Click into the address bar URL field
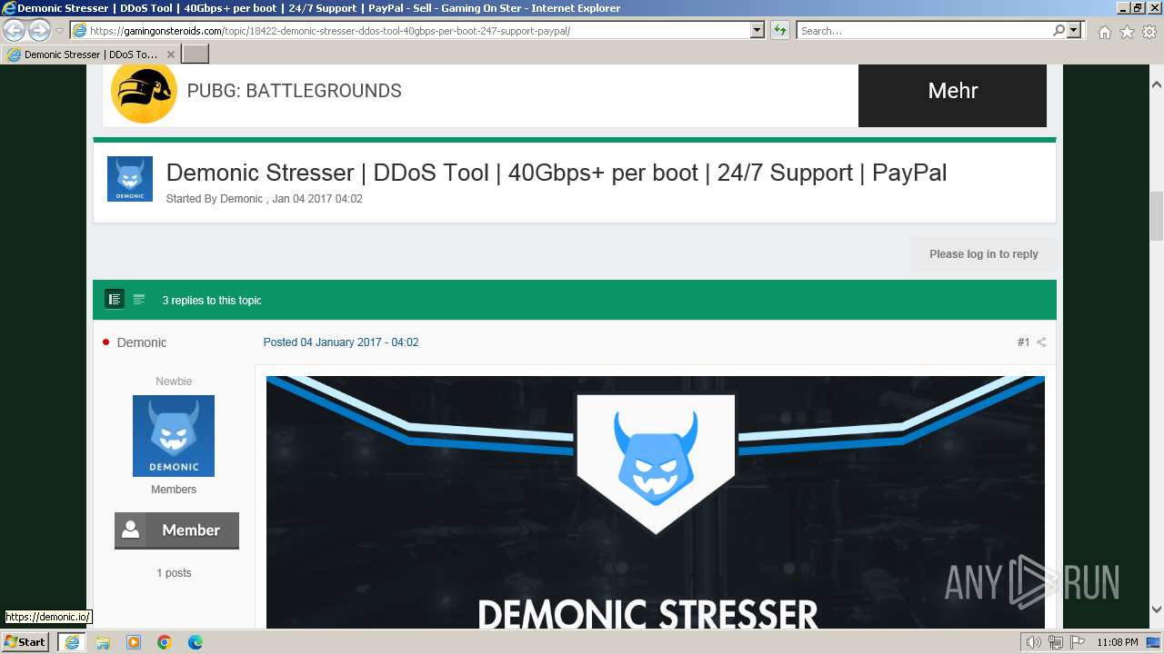 point(418,30)
